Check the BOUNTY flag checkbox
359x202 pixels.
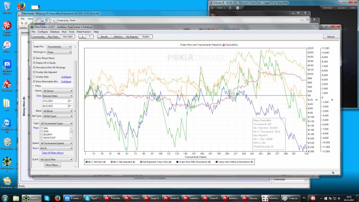point(42,135)
